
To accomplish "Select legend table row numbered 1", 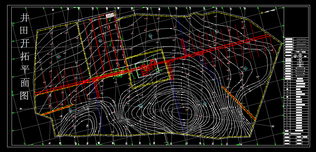I will point(296,128).
